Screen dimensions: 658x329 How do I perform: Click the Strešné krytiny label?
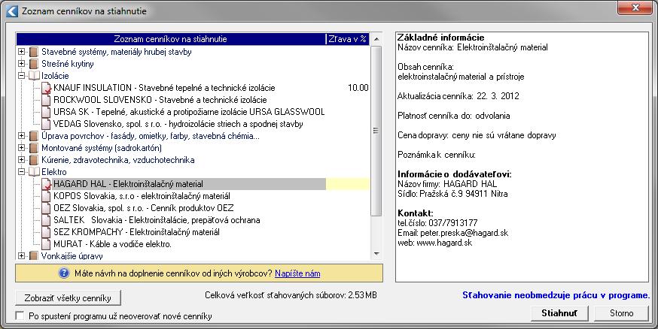[x=68, y=64]
